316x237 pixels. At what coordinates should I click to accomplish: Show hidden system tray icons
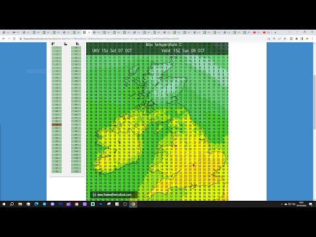click(282, 204)
